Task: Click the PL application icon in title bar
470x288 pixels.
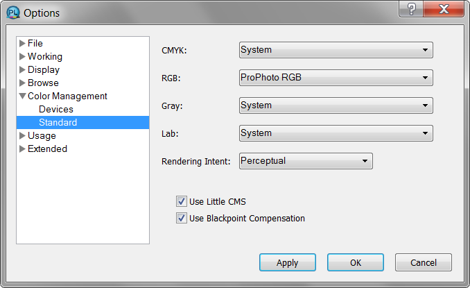Action: (x=13, y=13)
